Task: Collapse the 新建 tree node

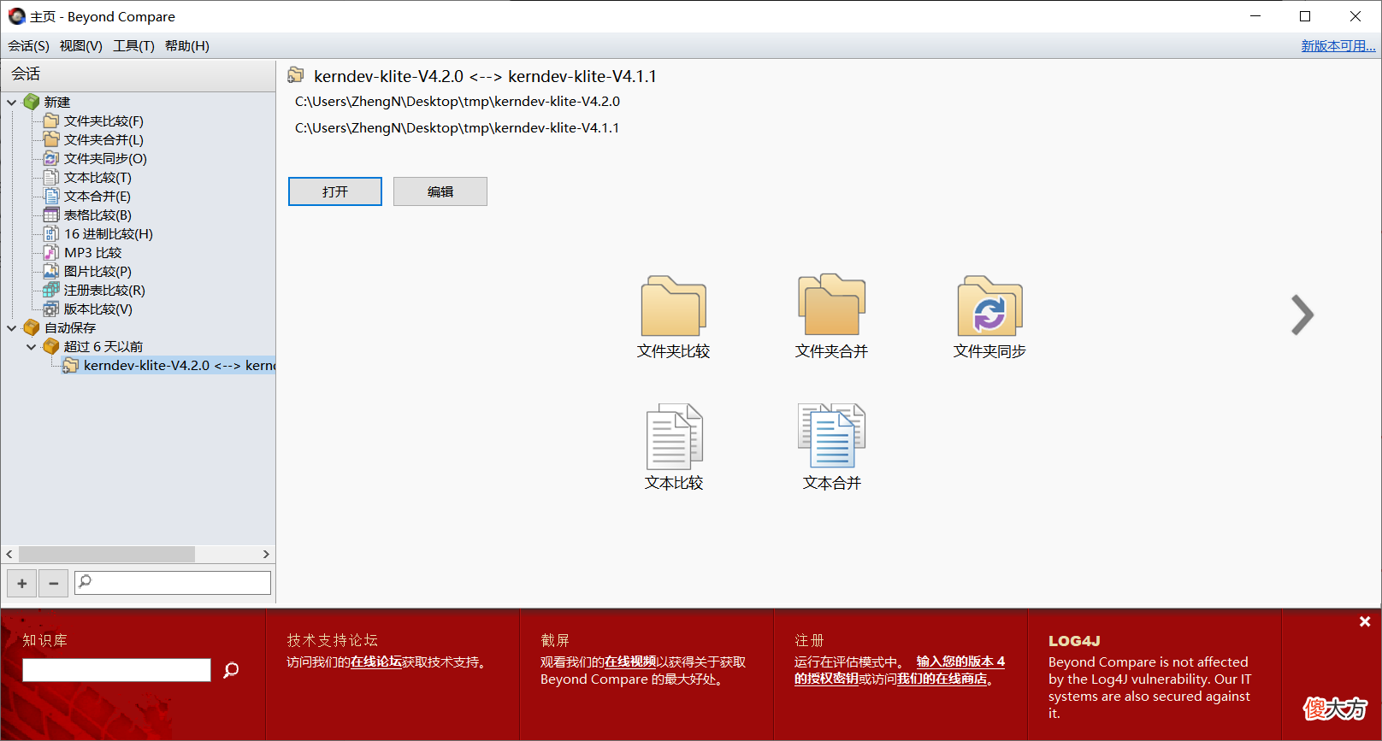Action: (x=12, y=103)
